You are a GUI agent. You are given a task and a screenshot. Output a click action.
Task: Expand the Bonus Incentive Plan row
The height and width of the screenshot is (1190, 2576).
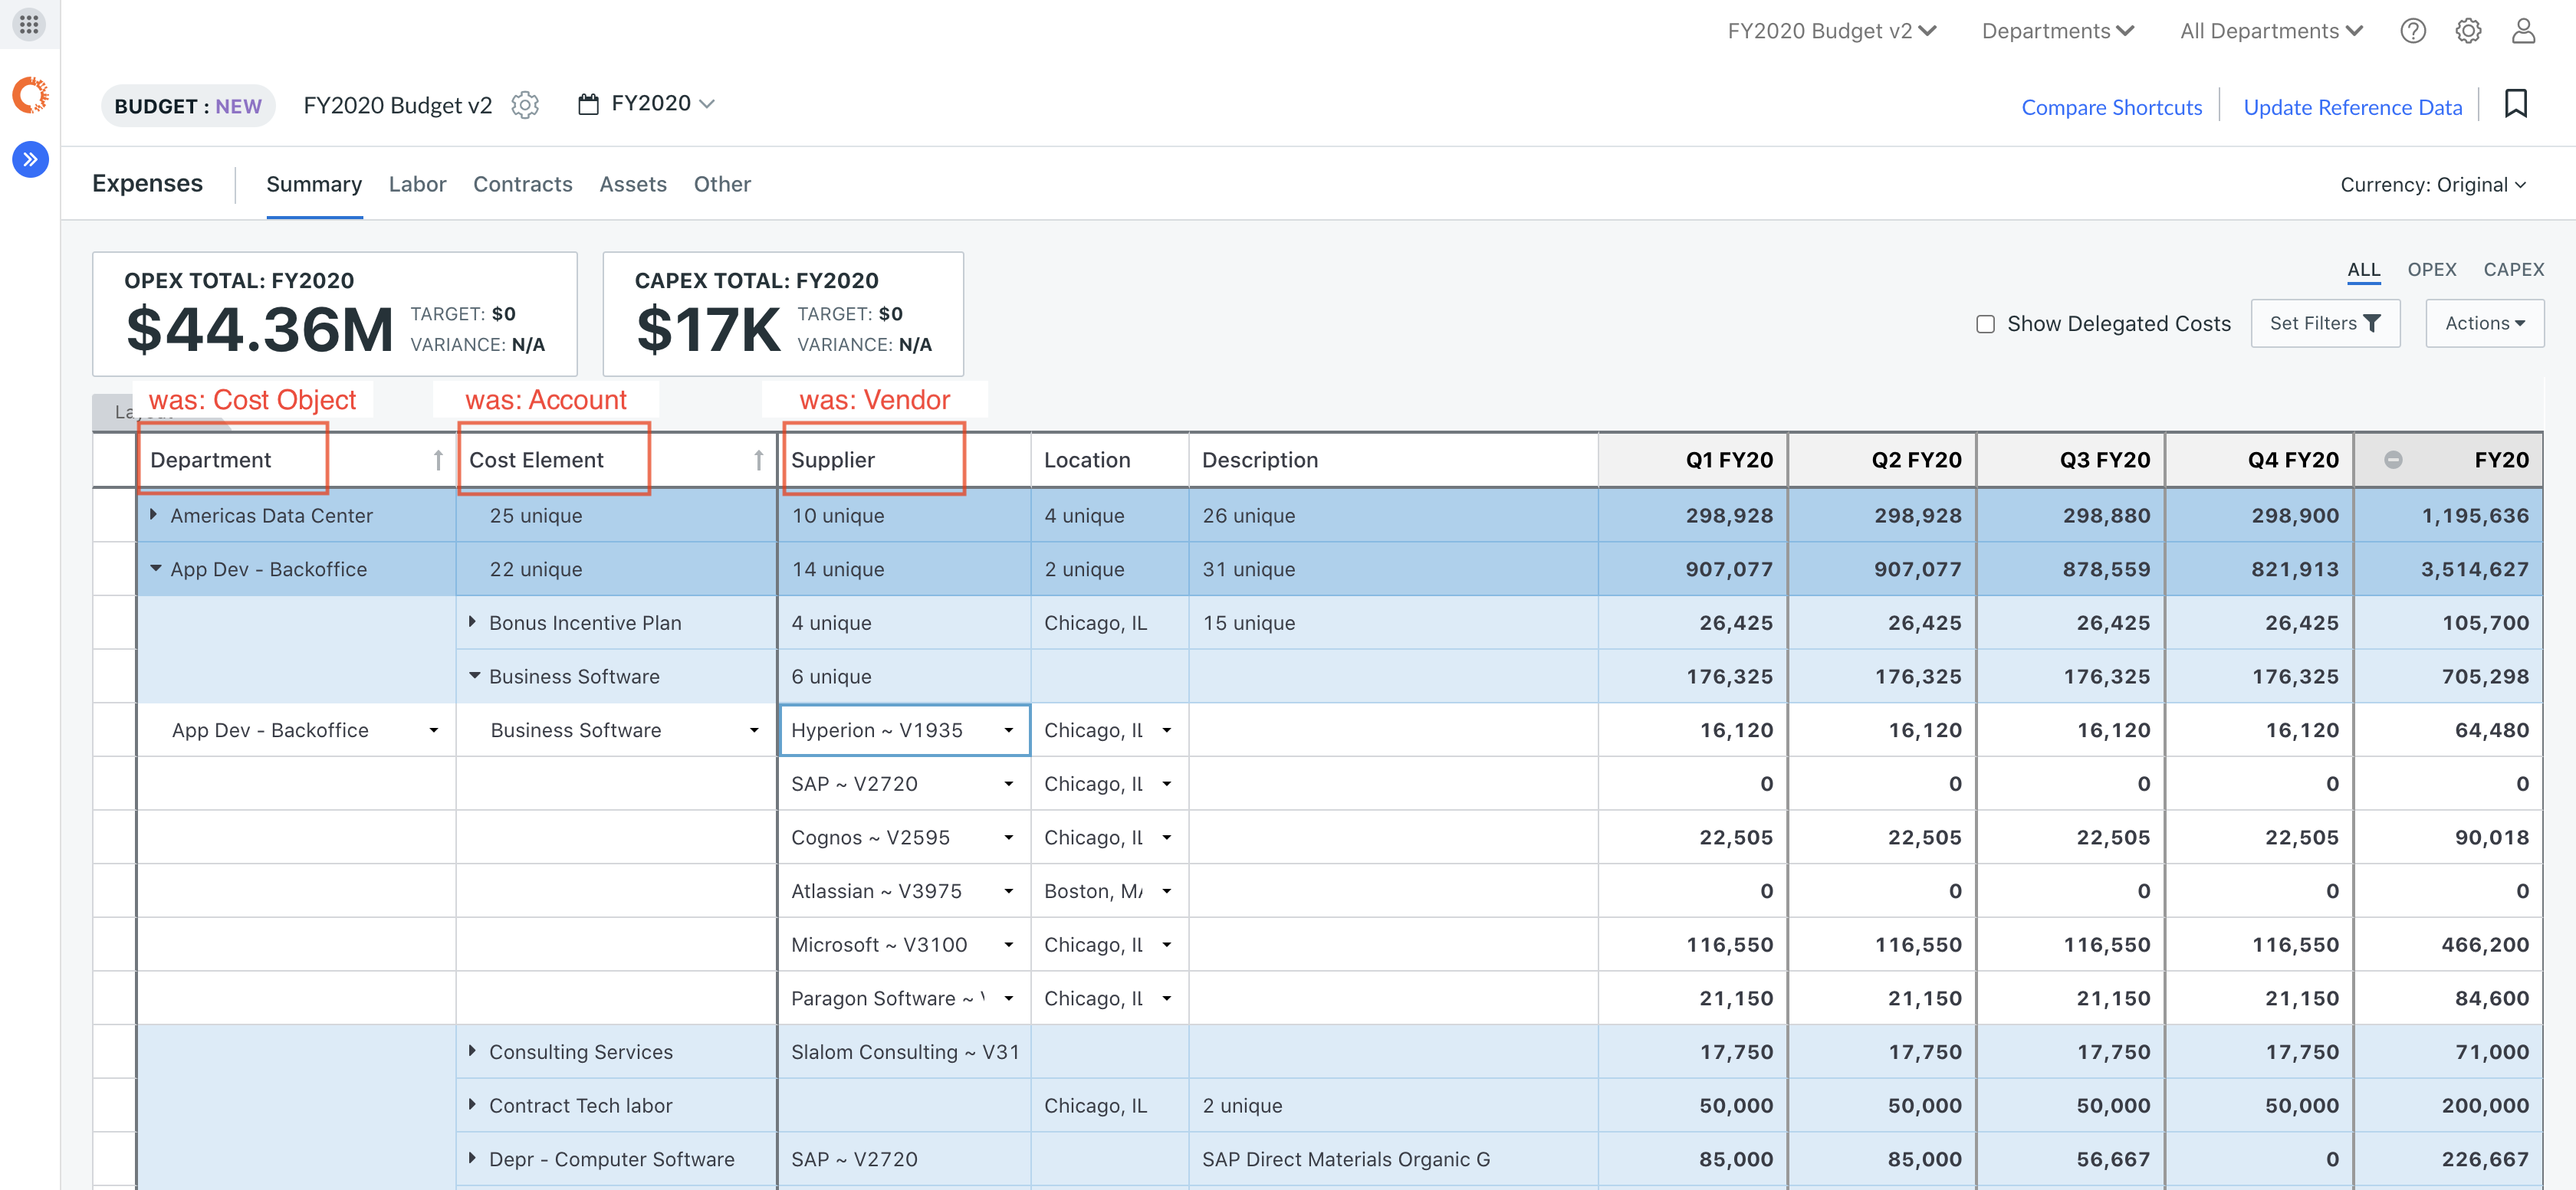click(x=472, y=622)
